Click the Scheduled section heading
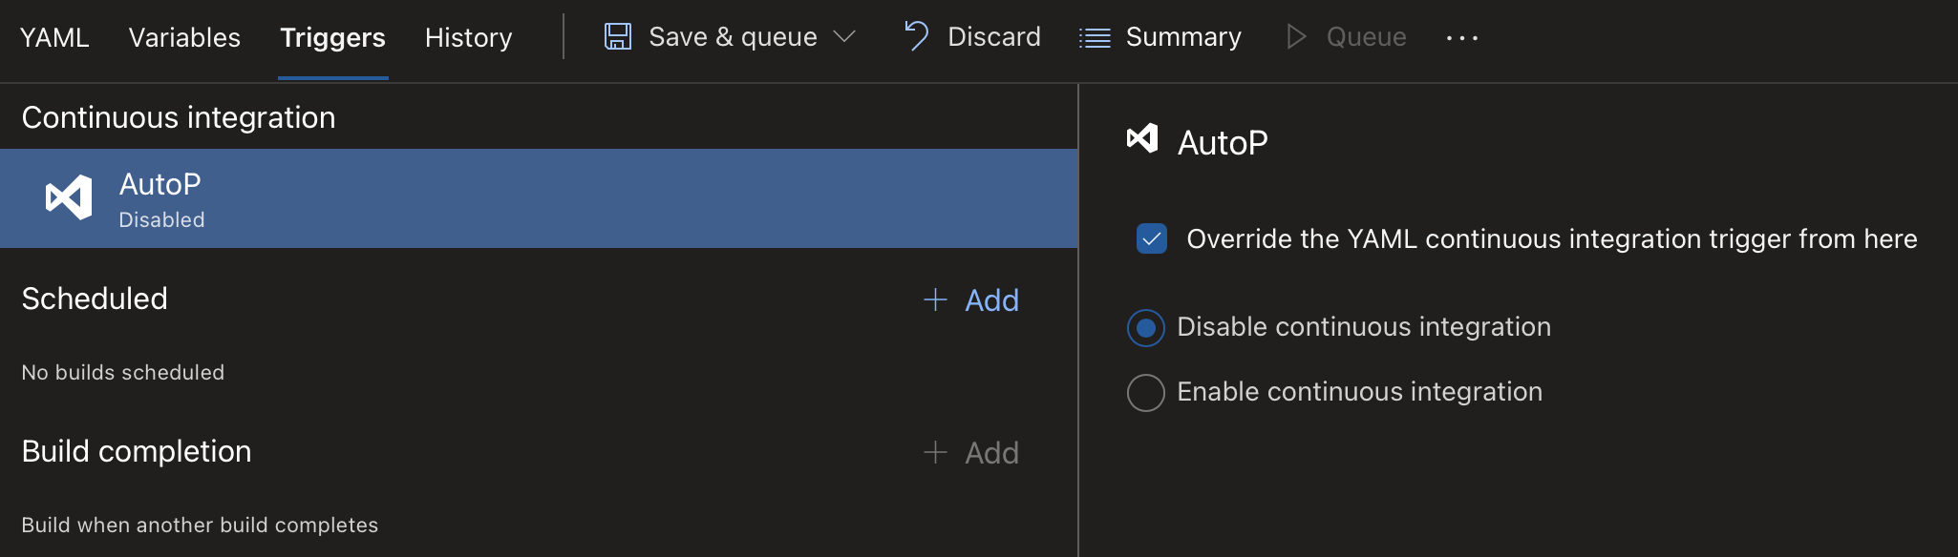This screenshot has width=1958, height=557. click(95, 299)
